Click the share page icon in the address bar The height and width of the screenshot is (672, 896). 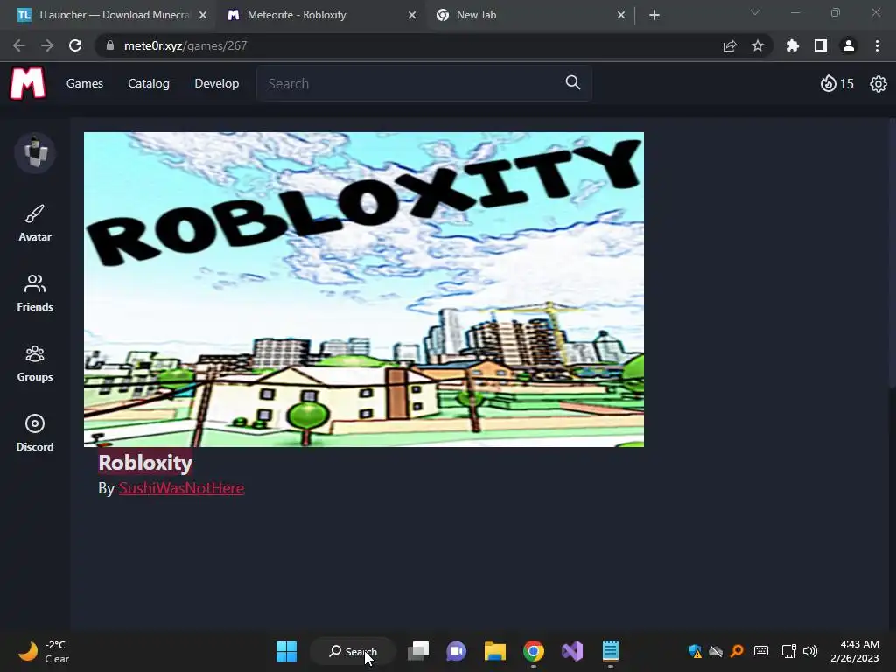730,45
